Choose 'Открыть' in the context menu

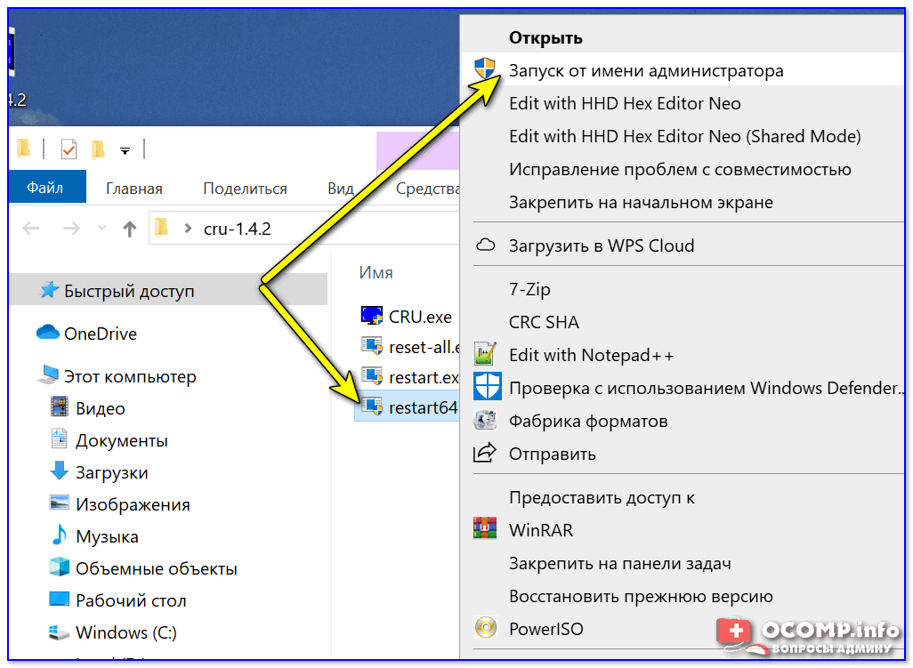coord(545,37)
